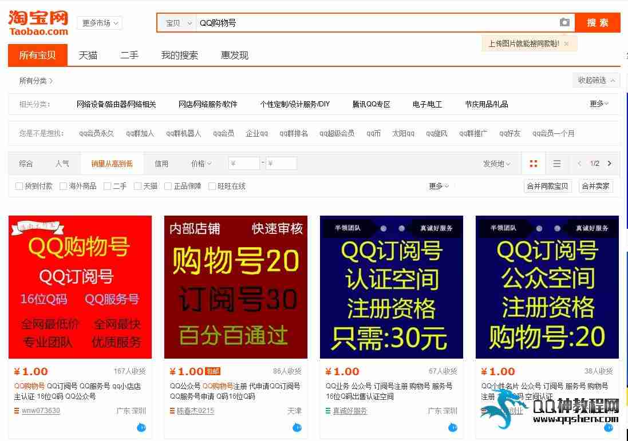Expand 更多 related categories
This screenshot has height=441, width=628.
point(599,104)
